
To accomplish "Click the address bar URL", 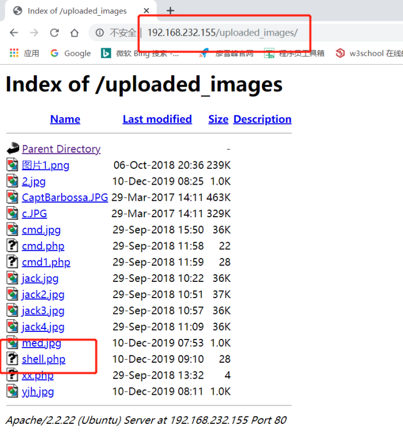I will (222, 33).
